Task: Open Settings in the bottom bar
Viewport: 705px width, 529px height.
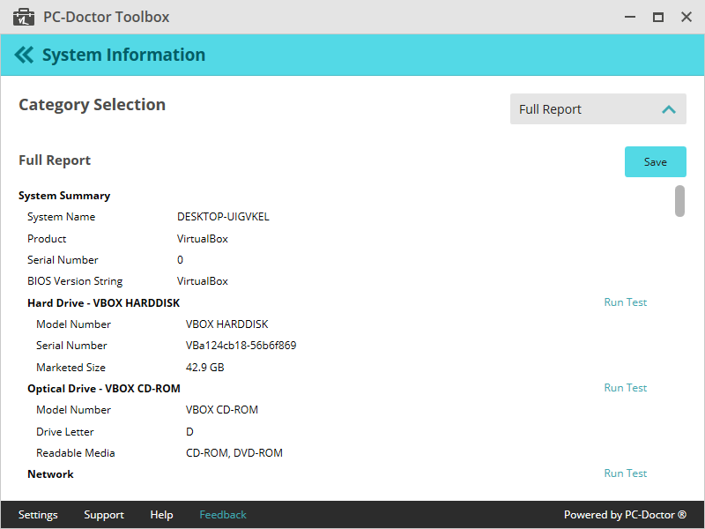Action: pyautogui.click(x=38, y=515)
